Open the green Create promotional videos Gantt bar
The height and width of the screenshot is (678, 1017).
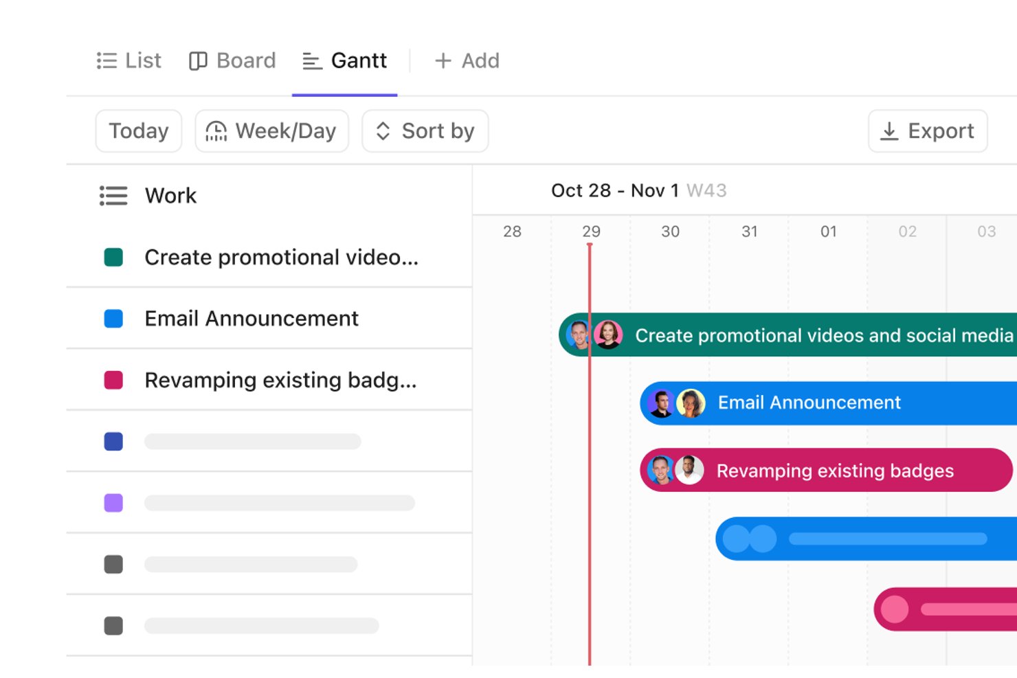[787, 335]
